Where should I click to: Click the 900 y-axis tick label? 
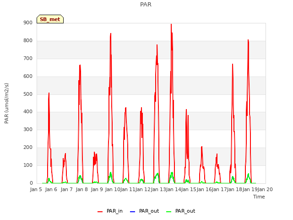point(28,23)
